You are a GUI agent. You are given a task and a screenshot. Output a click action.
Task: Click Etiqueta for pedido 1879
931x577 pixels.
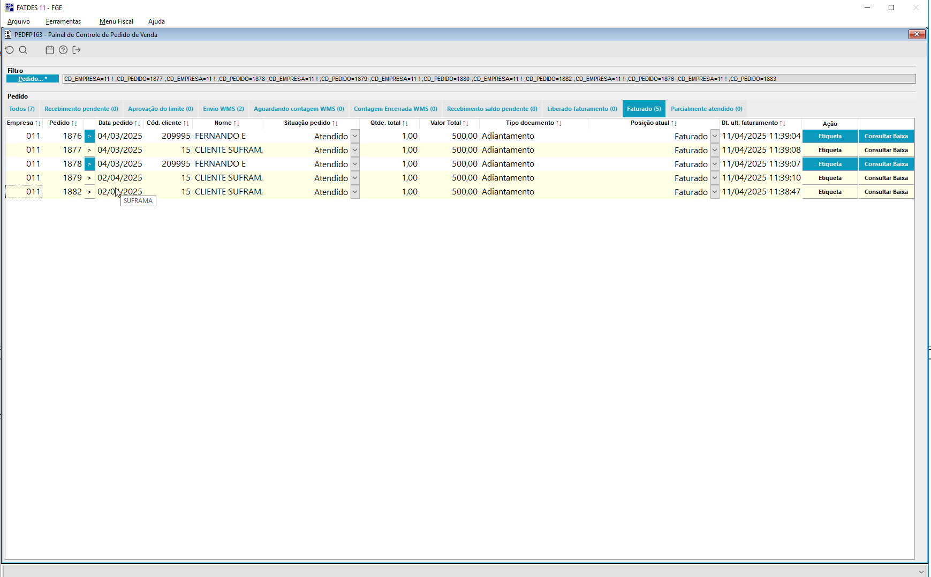pos(830,178)
